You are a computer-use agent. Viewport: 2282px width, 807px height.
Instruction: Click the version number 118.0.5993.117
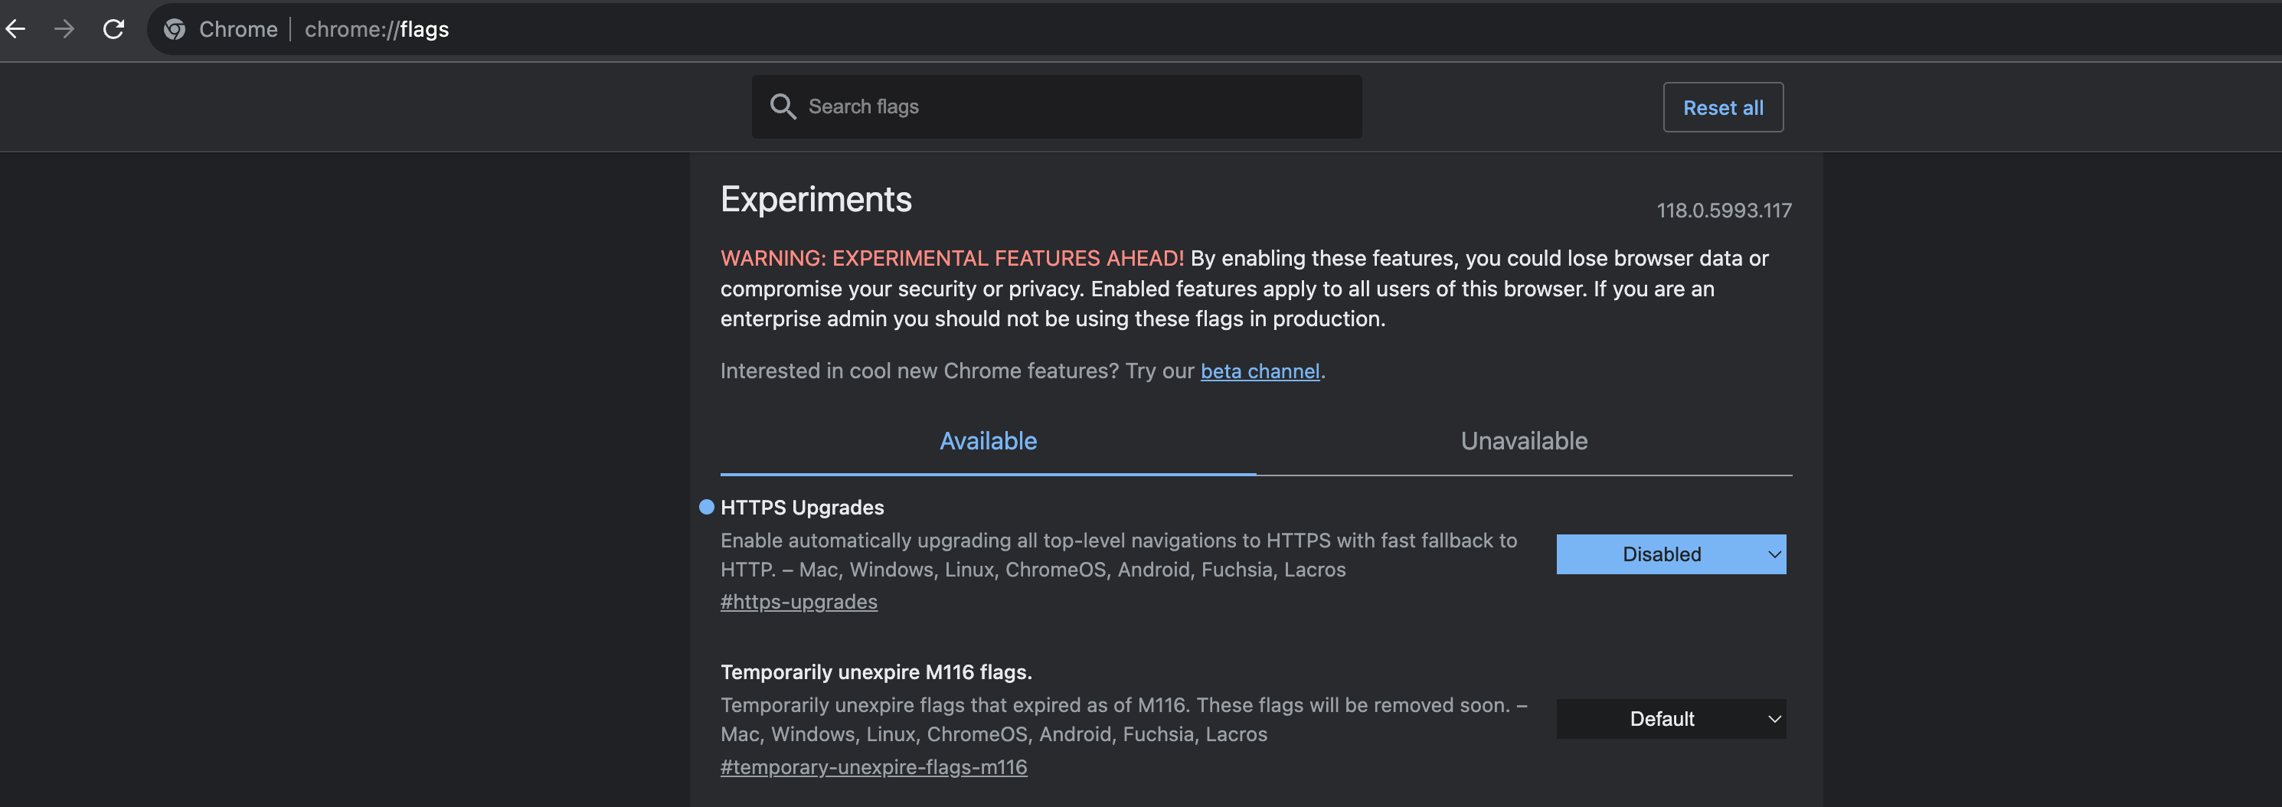tap(1723, 210)
